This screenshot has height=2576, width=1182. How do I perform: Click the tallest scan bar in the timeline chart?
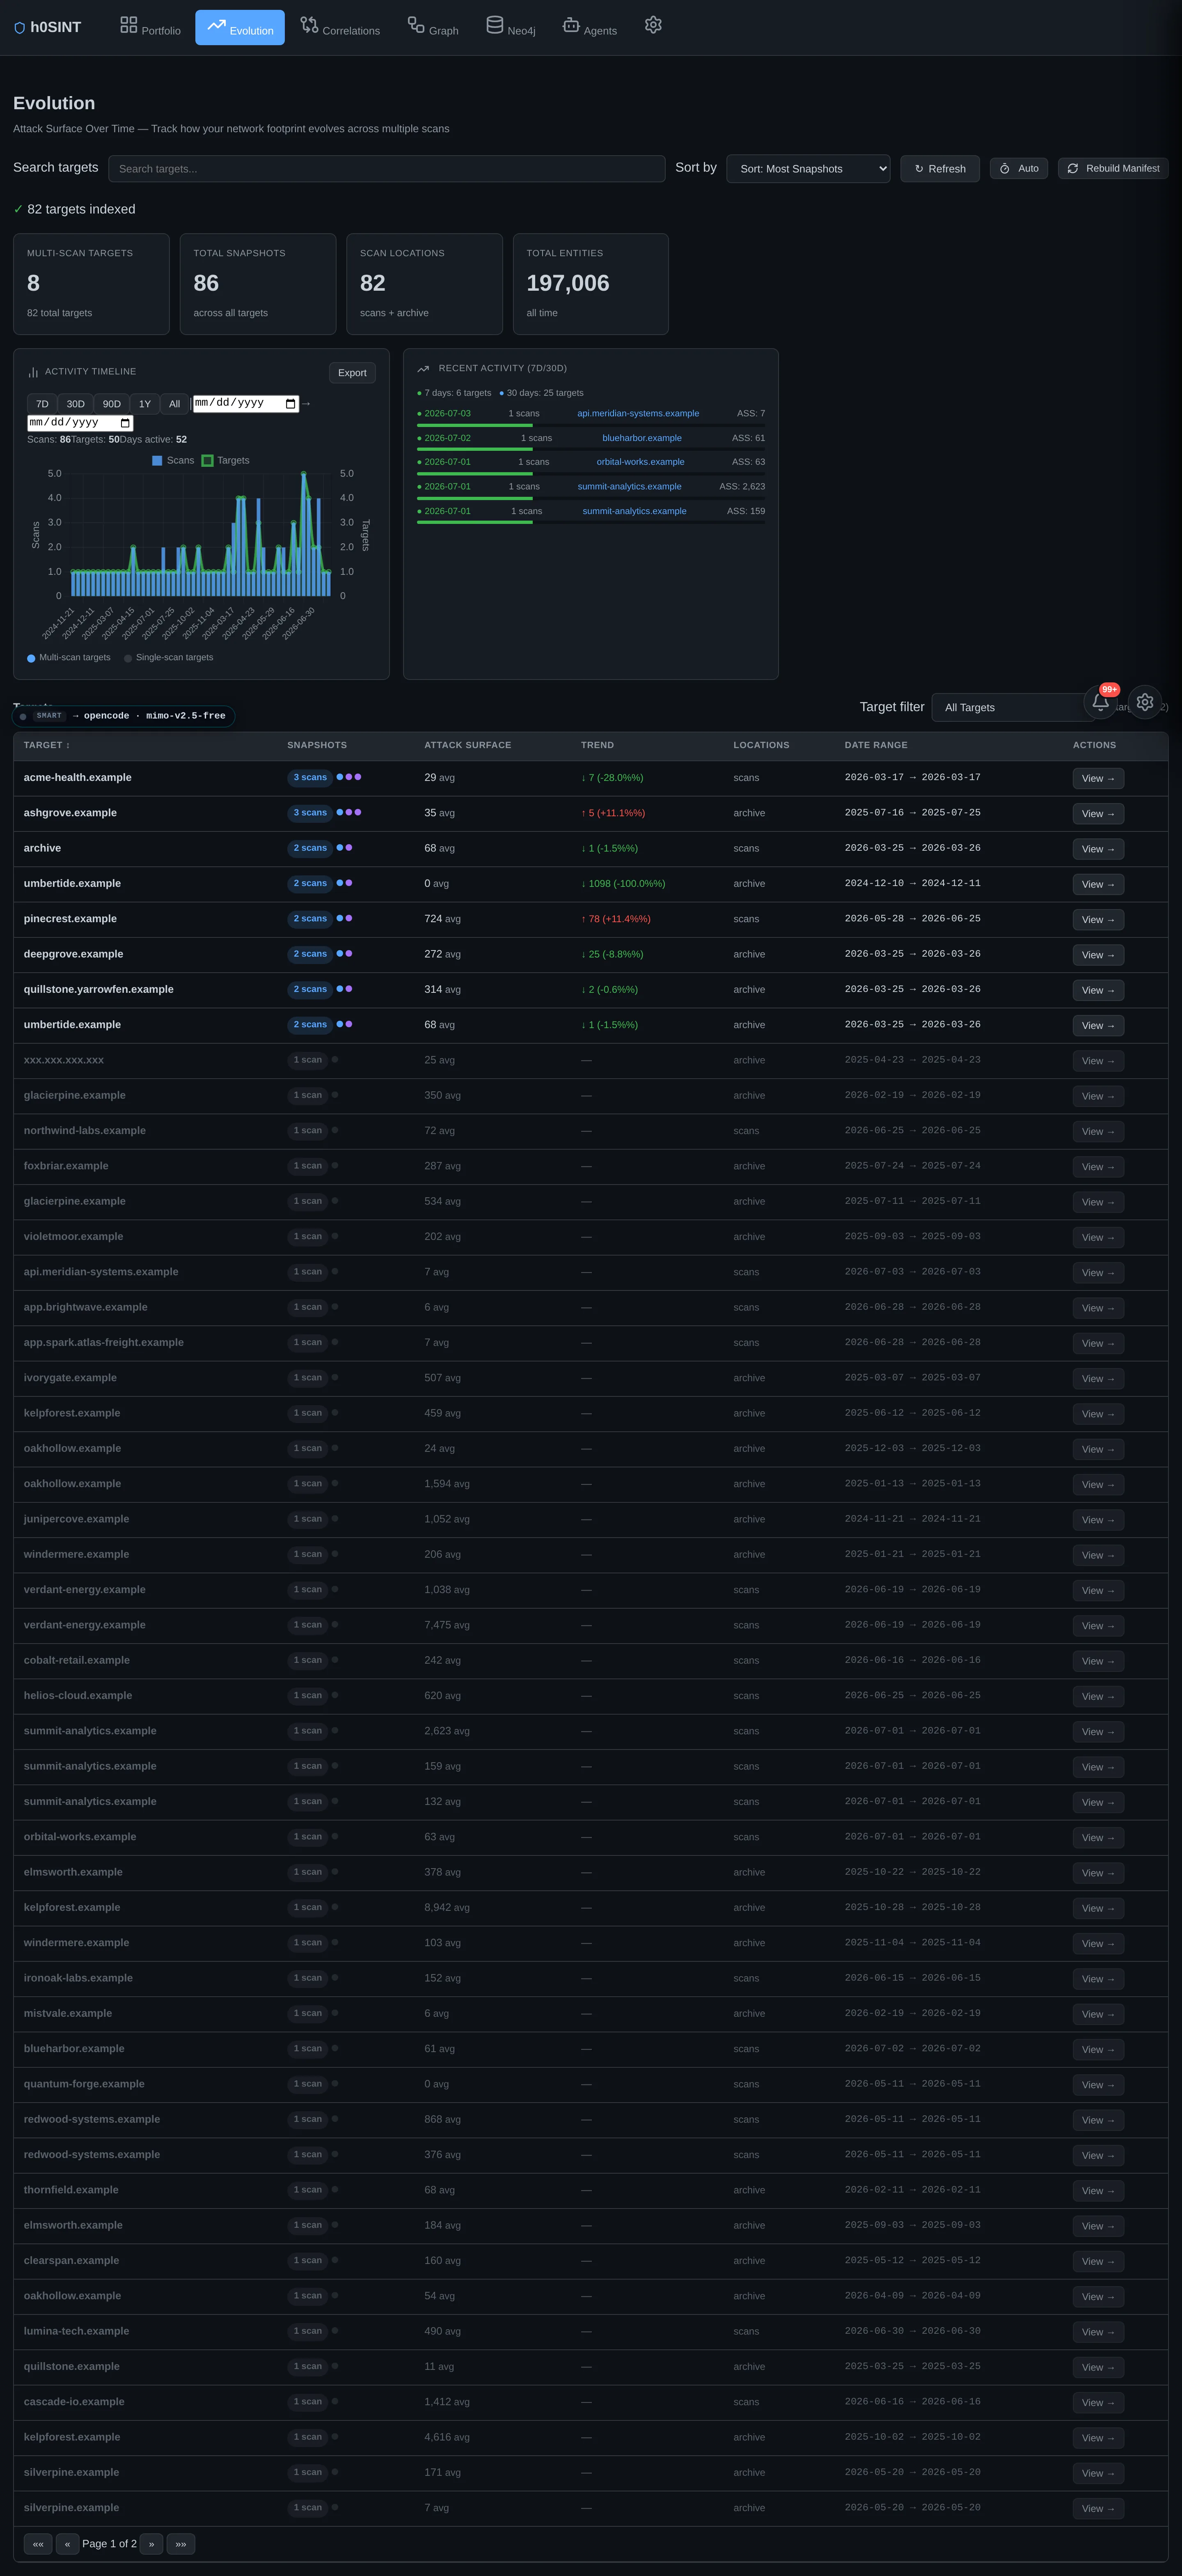pos(304,534)
